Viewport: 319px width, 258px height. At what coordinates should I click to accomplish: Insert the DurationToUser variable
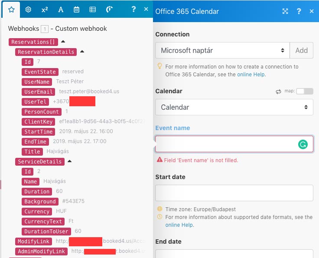click(x=46, y=232)
